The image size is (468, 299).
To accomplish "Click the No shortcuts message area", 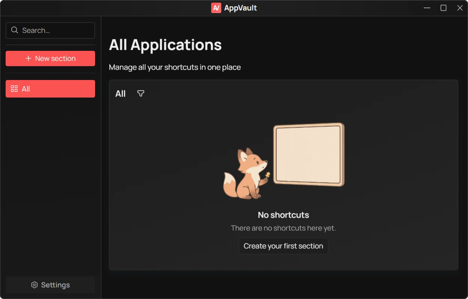I will (x=283, y=215).
